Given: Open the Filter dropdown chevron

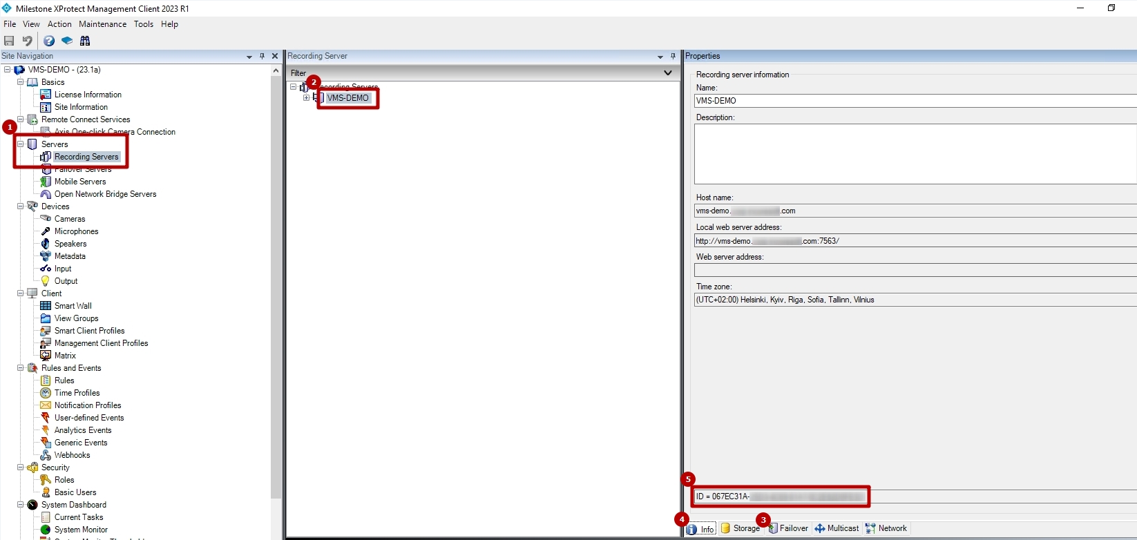Looking at the screenshot, I should tap(667, 73).
